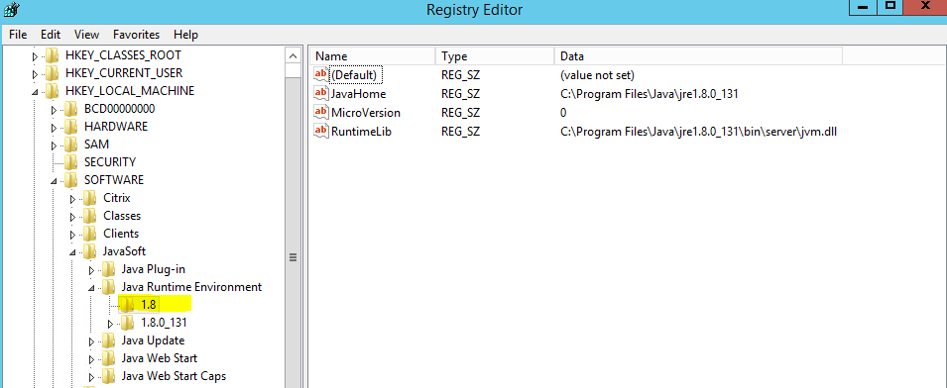
Task: Expand the BCD00000000 key
Action: click(x=54, y=110)
